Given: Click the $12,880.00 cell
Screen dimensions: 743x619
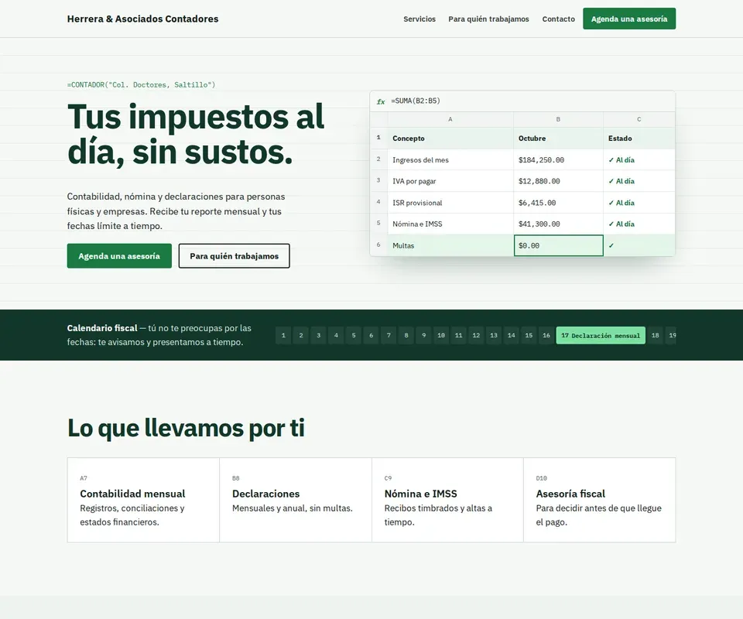Looking at the screenshot, I should coord(558,181).
